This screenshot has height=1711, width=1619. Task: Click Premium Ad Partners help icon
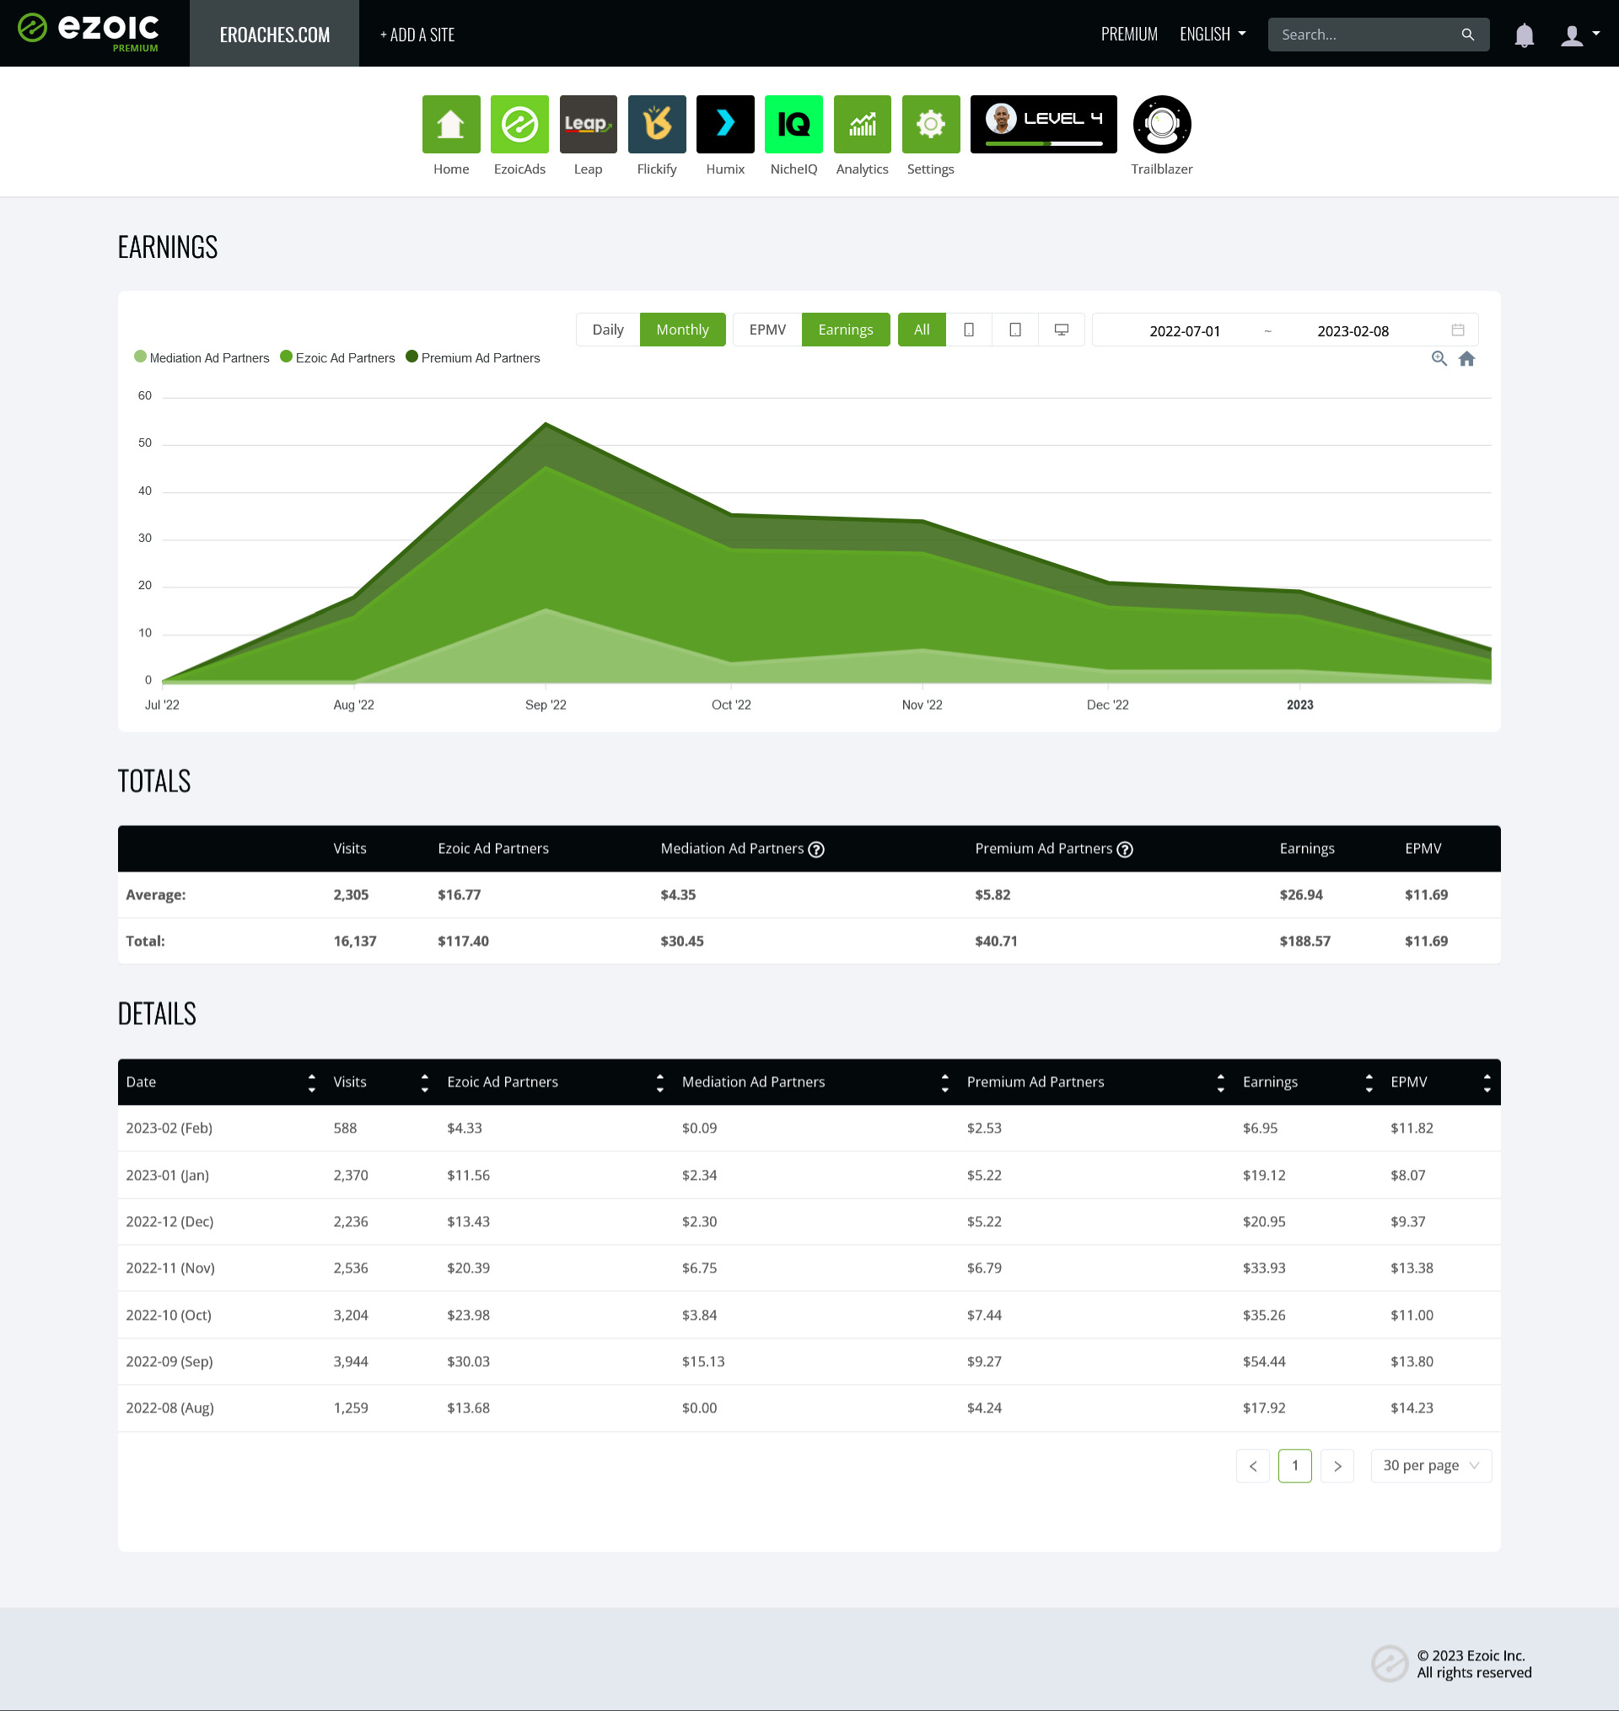click(1125, 850)
